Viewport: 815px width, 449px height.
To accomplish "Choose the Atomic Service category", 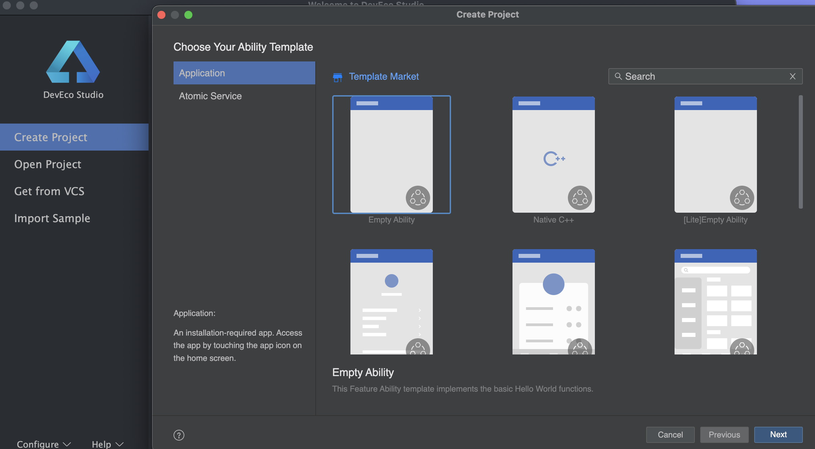I will [244, 96].
